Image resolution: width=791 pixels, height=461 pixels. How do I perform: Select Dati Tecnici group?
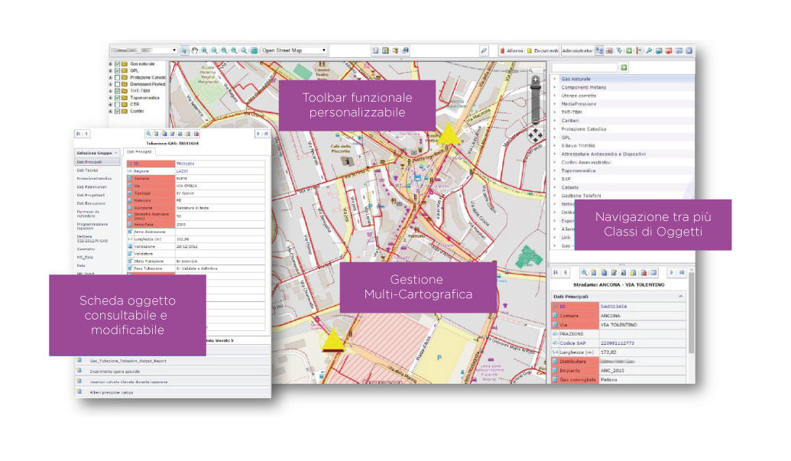point(88,170)
